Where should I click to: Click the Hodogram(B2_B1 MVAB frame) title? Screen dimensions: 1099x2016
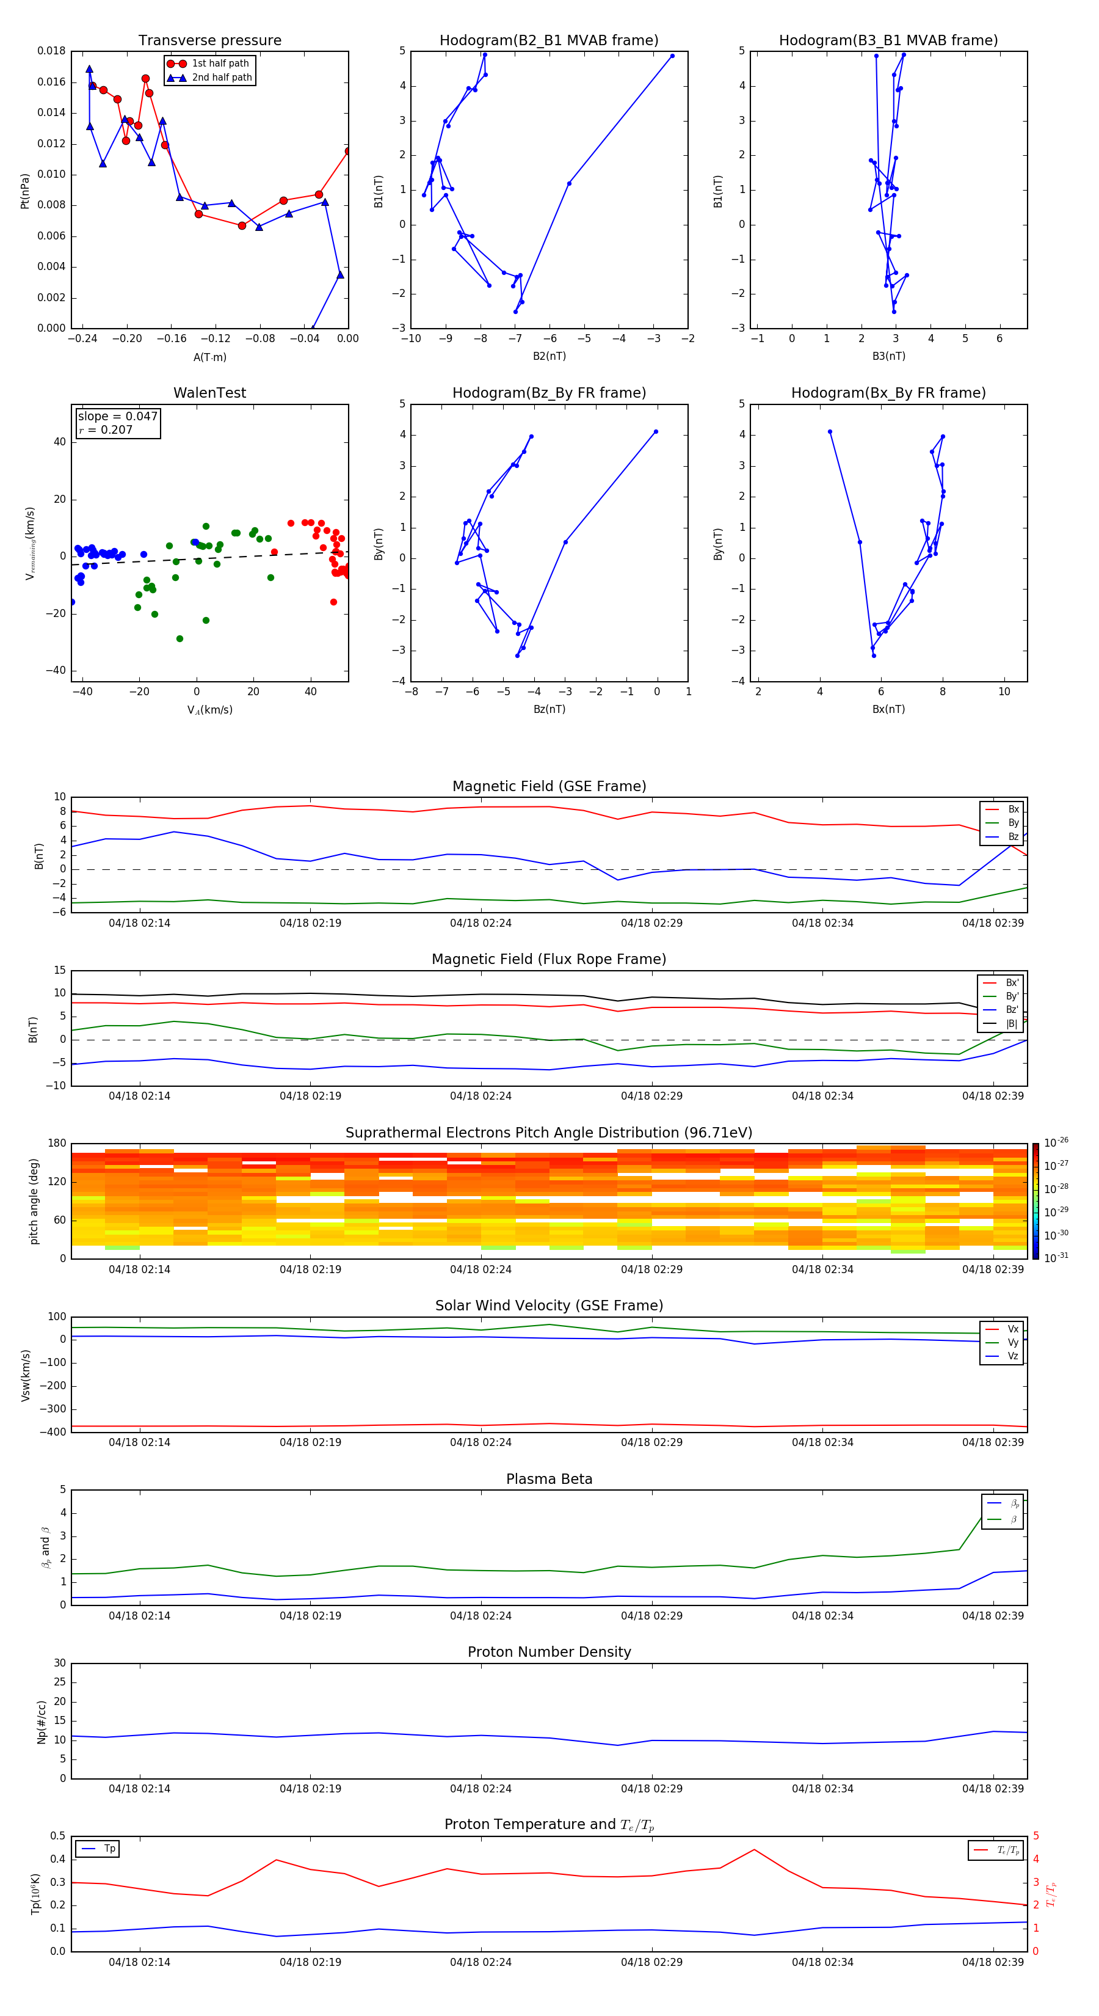point(548,41)
